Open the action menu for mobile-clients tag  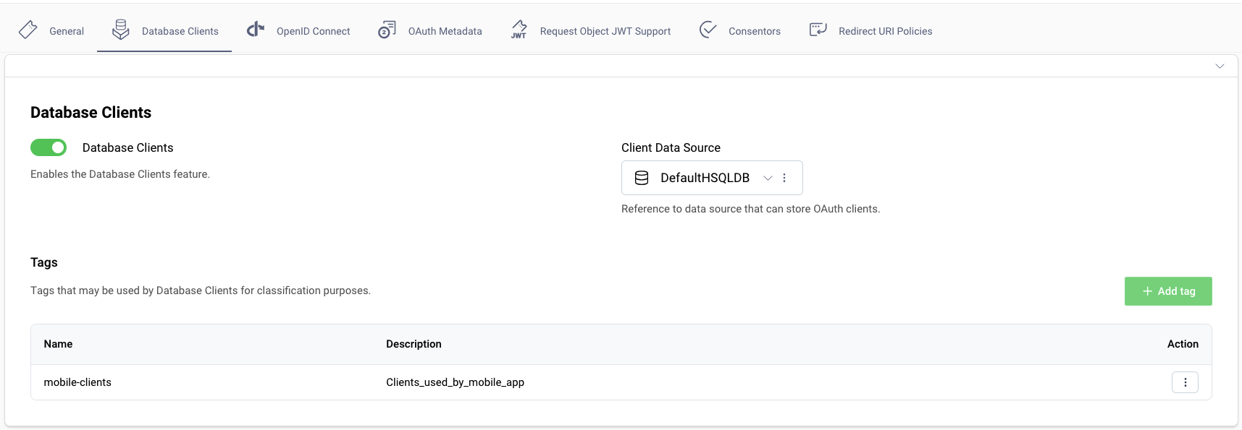(1185, 382)
